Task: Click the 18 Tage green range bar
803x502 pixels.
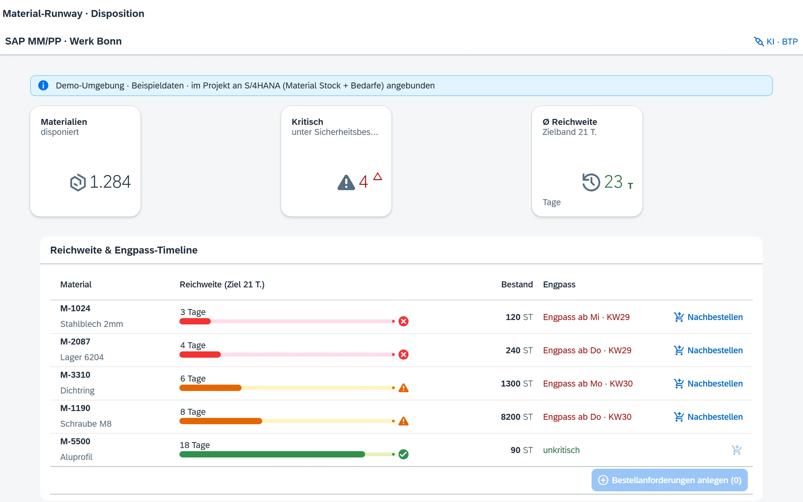Action: [x=287, y=454]
